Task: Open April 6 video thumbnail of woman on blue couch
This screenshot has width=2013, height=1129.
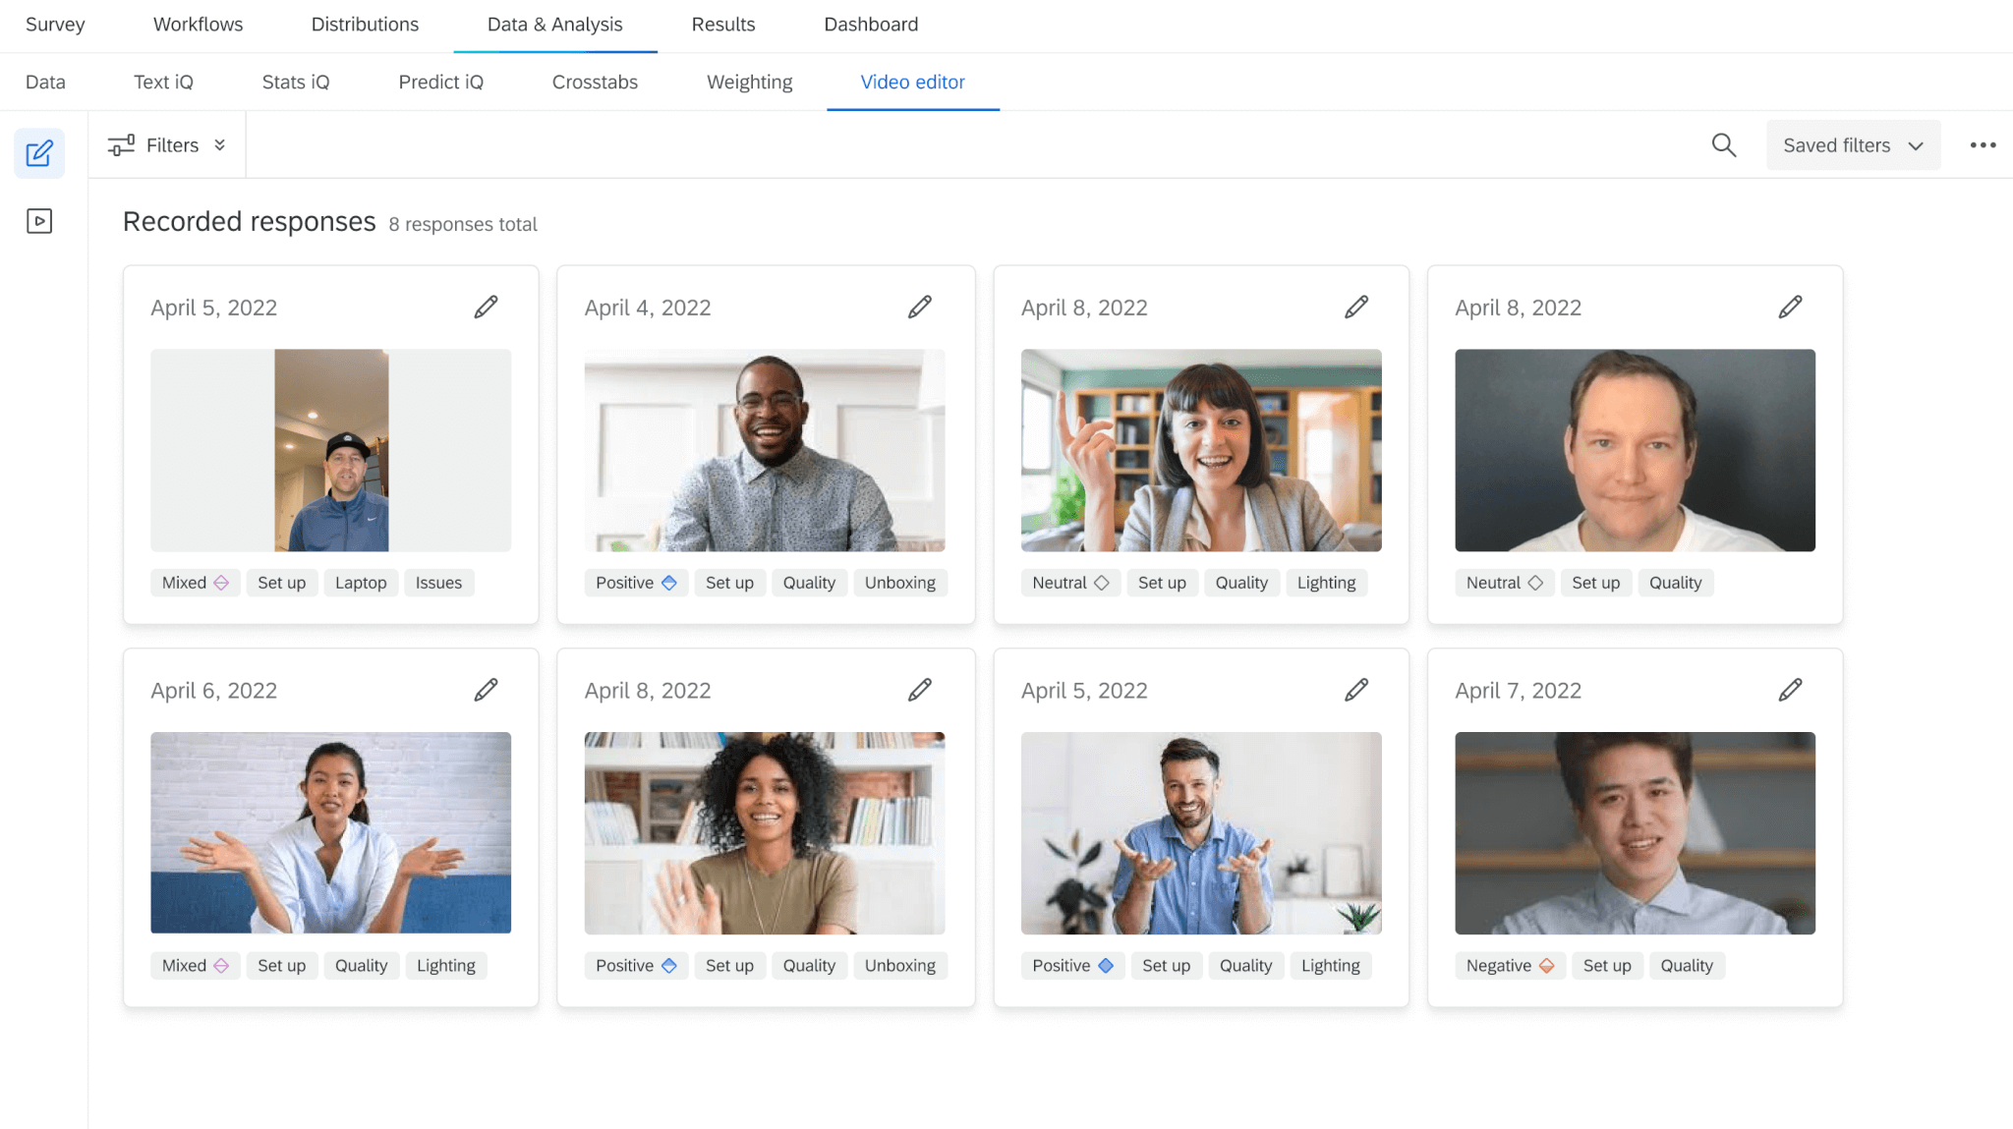Action: click(x=330, y=832)
